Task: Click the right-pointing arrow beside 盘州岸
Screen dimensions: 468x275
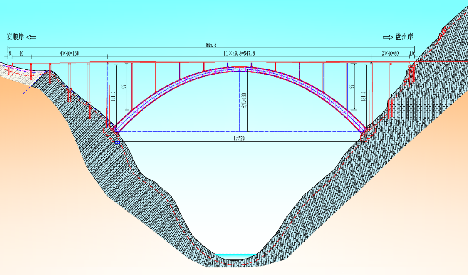Action: [x=387, y=37]
